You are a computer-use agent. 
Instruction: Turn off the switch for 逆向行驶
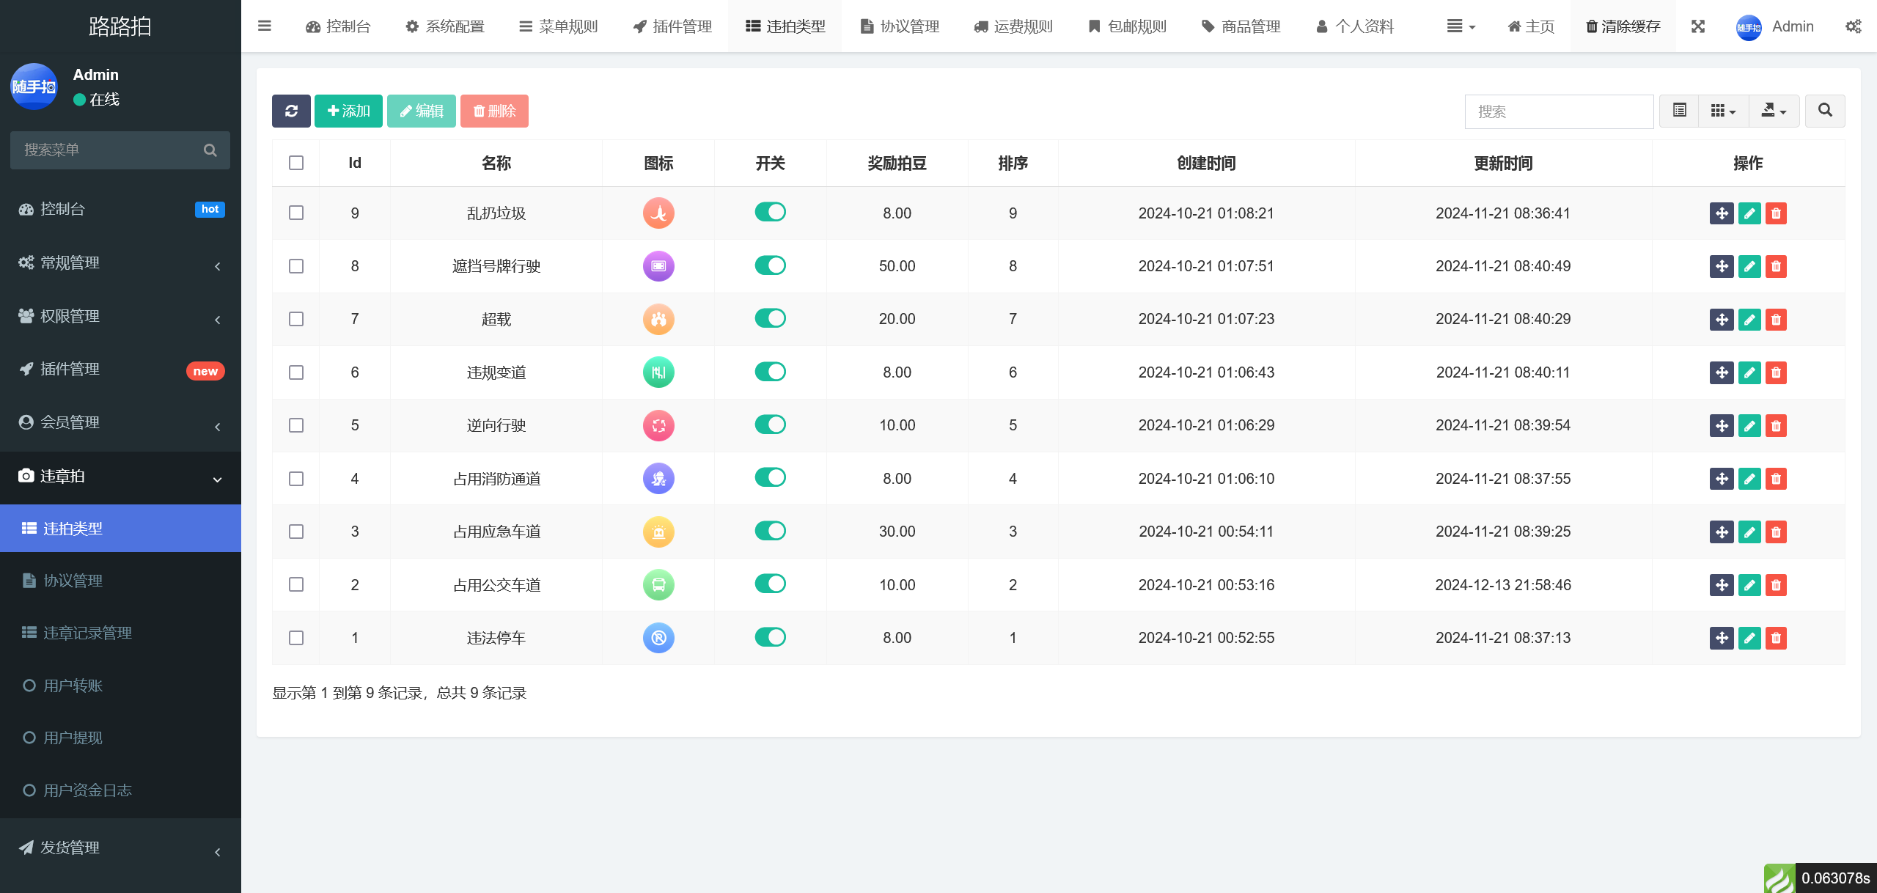tap(770, 425)
